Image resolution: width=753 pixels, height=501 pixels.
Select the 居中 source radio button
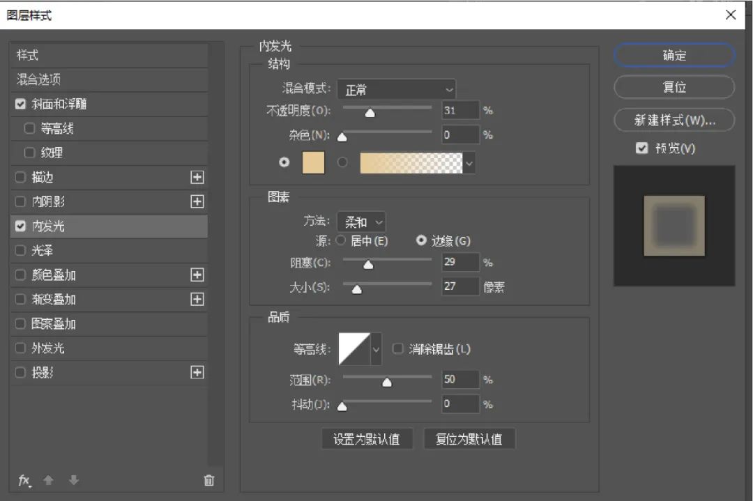pos(341,241)
